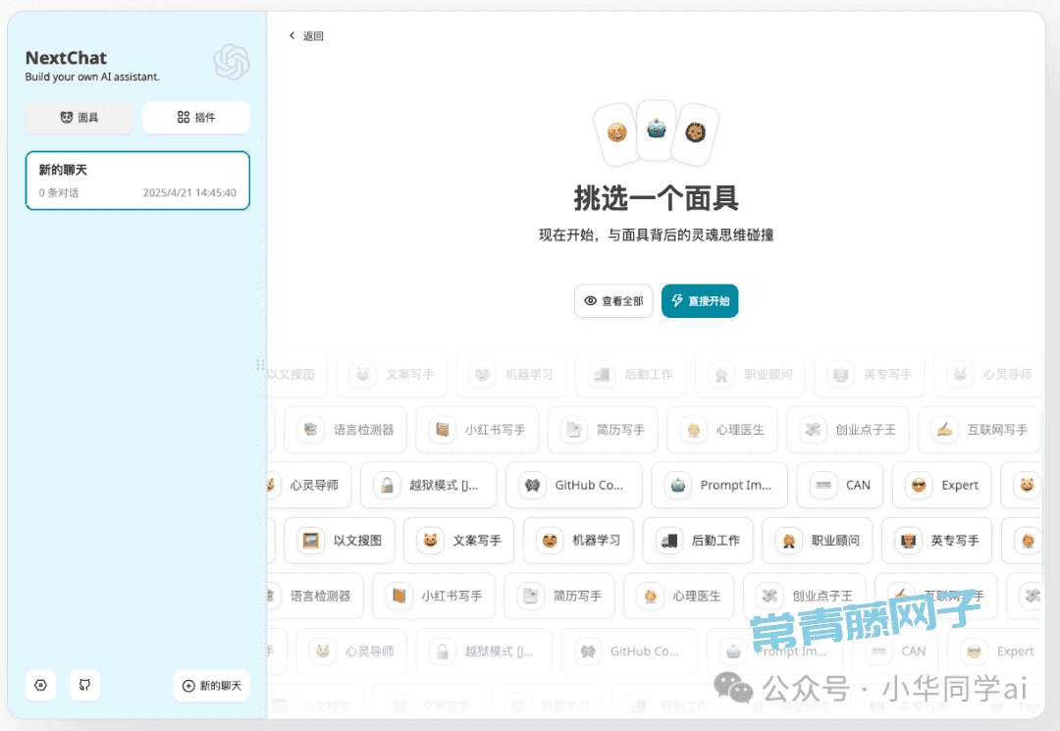Select faded 英专写手 mask above 创业点子王
Viewport: 1060px width, 731px height.
(870, 374)
